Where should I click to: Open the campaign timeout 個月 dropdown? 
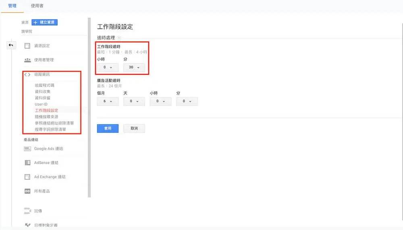click(x=108, y=101)
